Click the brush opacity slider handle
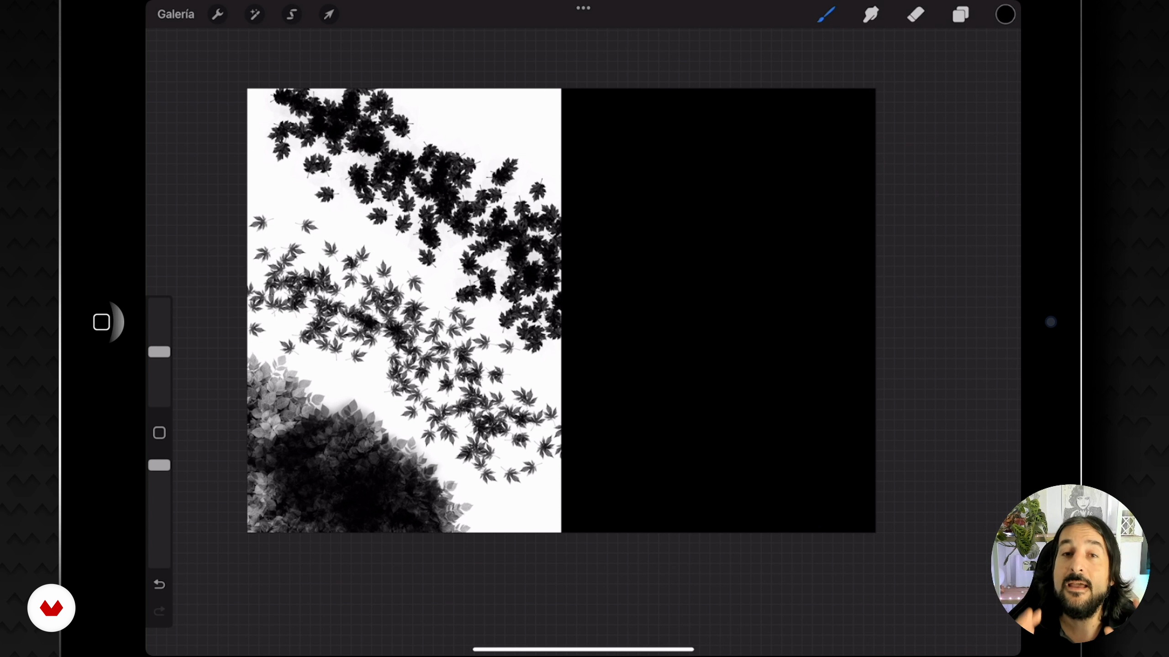1169x657 pixels. point(159,465)
